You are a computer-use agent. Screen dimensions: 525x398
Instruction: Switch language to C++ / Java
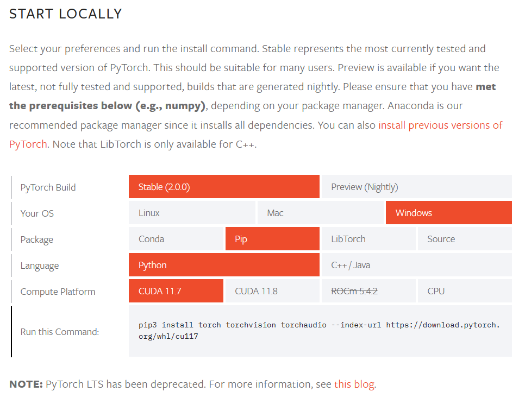[x=416, y=265]
